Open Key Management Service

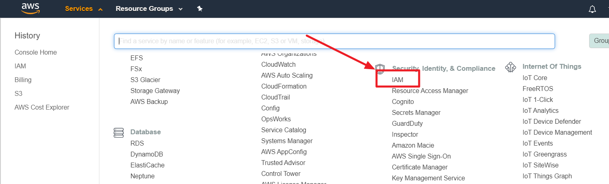coord(428,178)
